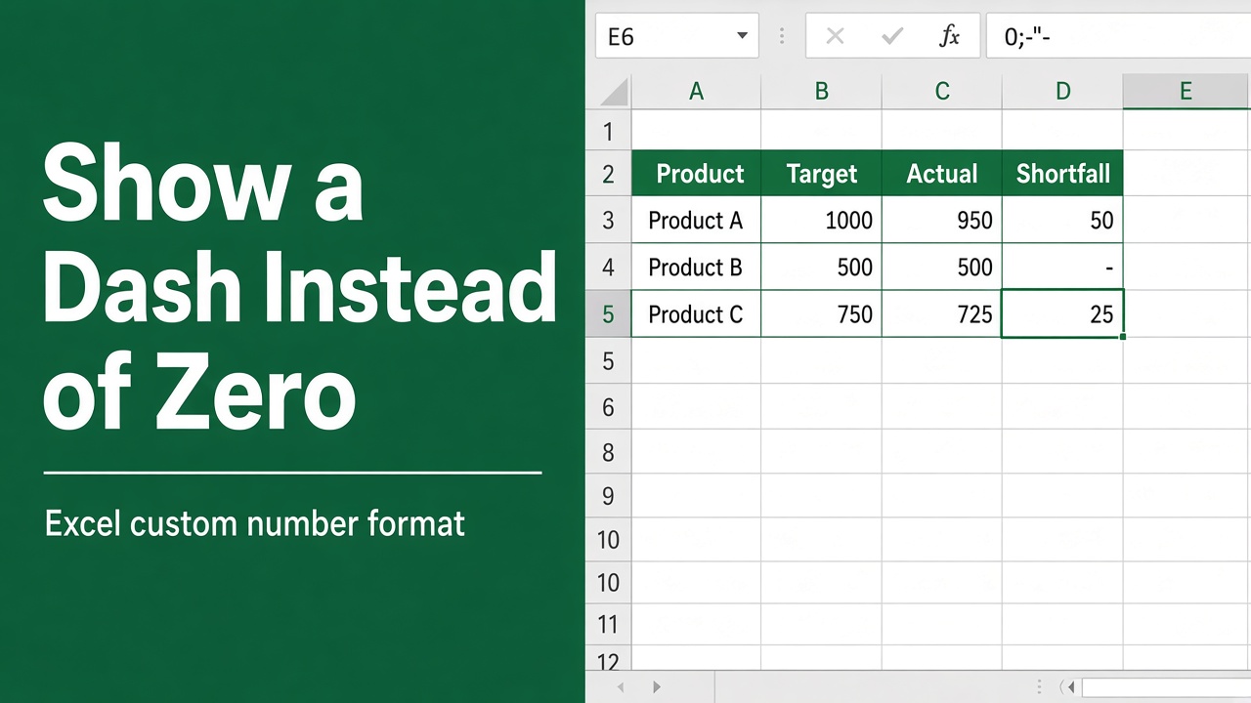The width and height of the screenshot is (1251, 703).
Task: Click the Cancel X icon in formula bar
Action: [x=835, y=37]
